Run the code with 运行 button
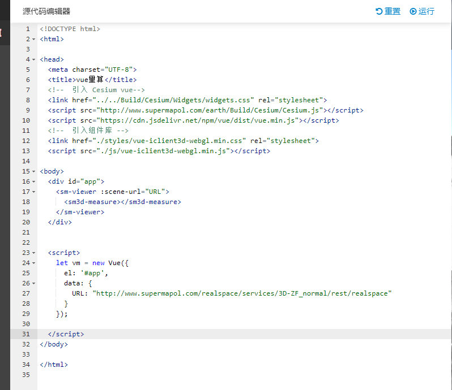 tap(422, 11)
